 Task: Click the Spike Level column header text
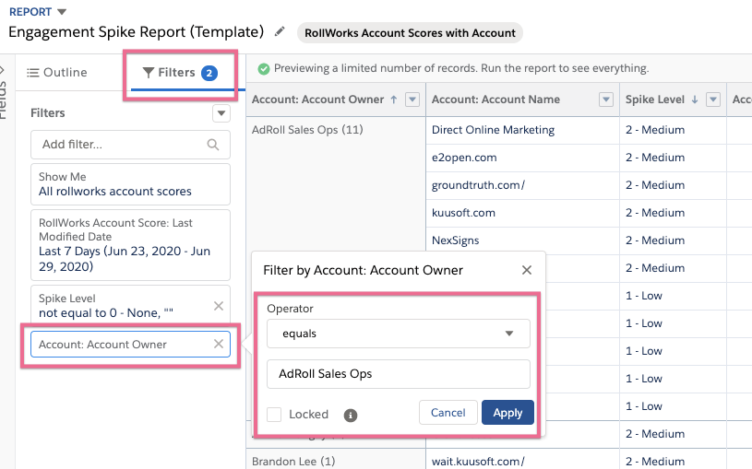(x=654, y=100)
